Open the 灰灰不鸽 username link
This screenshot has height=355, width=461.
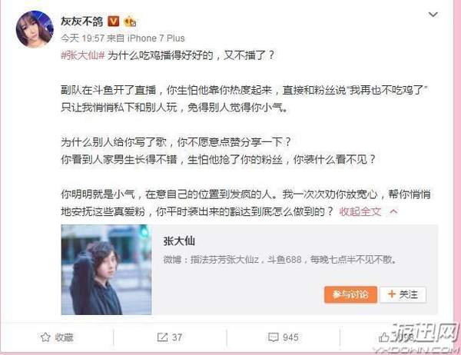tap(81, 22)
